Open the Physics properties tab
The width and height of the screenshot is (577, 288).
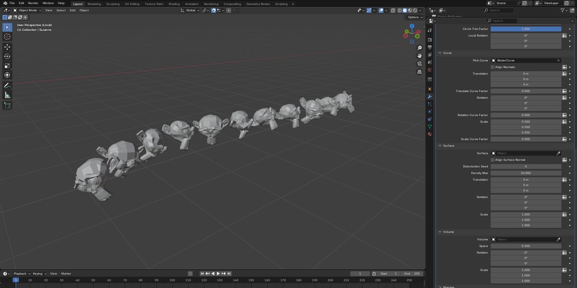(x=430, y=111)
